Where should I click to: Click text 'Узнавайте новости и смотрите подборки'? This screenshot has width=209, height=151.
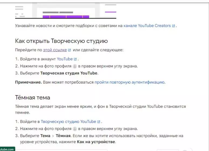click(55, 26)
